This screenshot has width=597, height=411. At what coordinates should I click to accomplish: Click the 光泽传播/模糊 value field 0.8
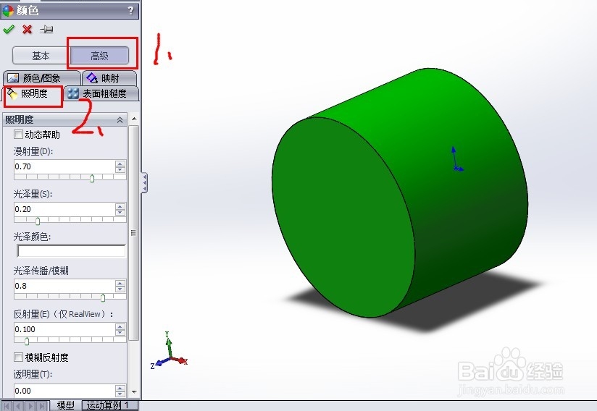[x=64, y=286]
